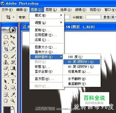Viewport: 116px width, 113px height.
Task: Select the Smudge tool
Action: click(6, 74)
